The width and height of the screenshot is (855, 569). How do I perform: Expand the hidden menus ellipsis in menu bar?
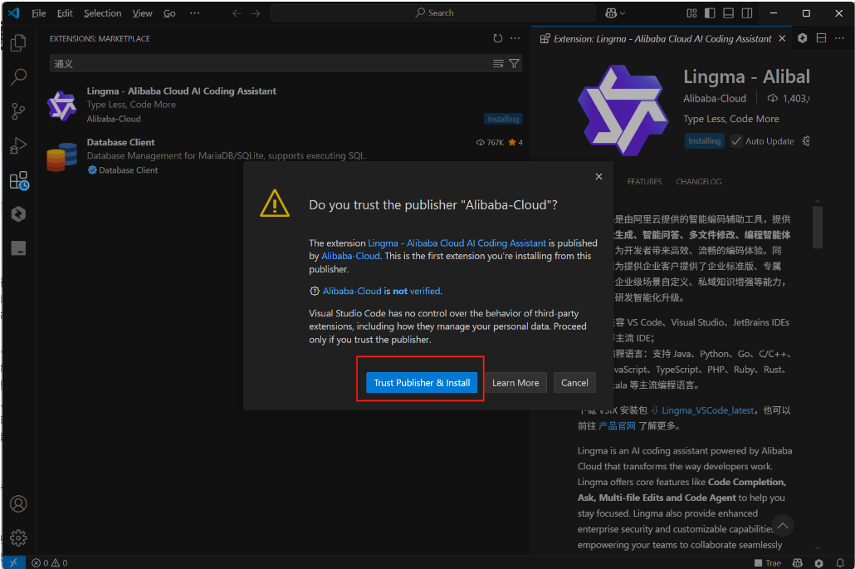point(194,13)
